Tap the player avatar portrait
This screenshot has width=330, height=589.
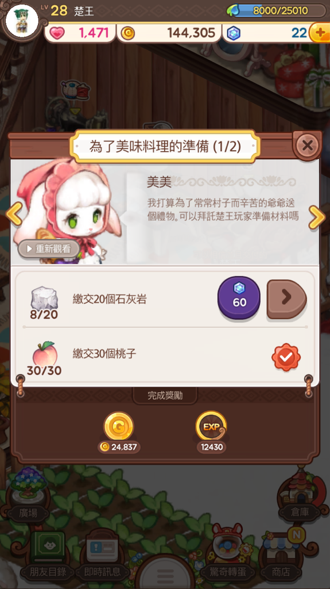tap(22, 21)
